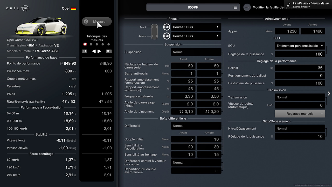Select the front Appui value 1230

[x=287, y=31]
